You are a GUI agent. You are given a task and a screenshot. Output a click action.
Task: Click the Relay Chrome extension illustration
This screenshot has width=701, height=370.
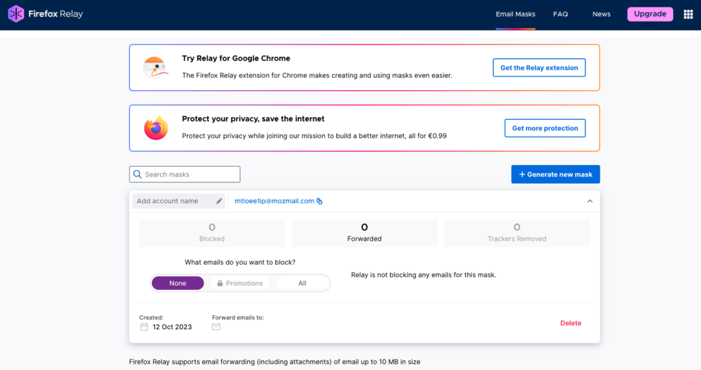coord(156,68)
